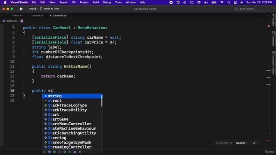
Task: Click the volume icon in menu bar
Action: 206,2
